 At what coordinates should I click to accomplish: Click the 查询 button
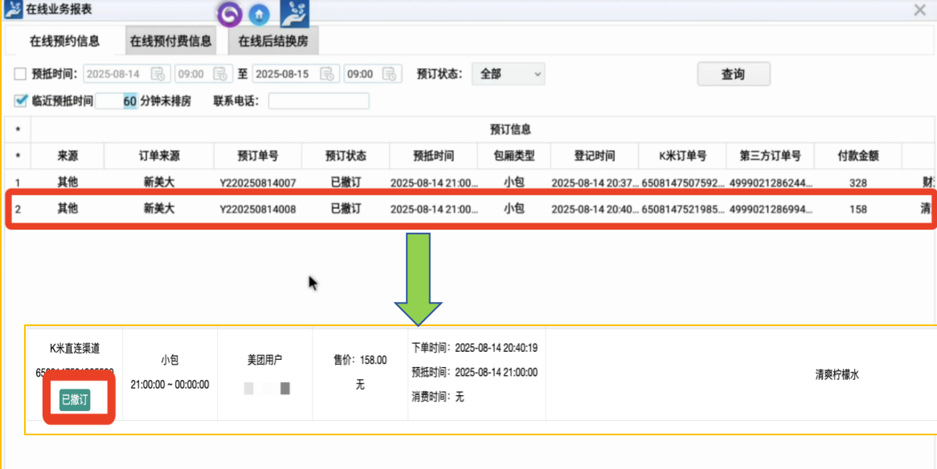pyautogui.click(x=733, y=74)
